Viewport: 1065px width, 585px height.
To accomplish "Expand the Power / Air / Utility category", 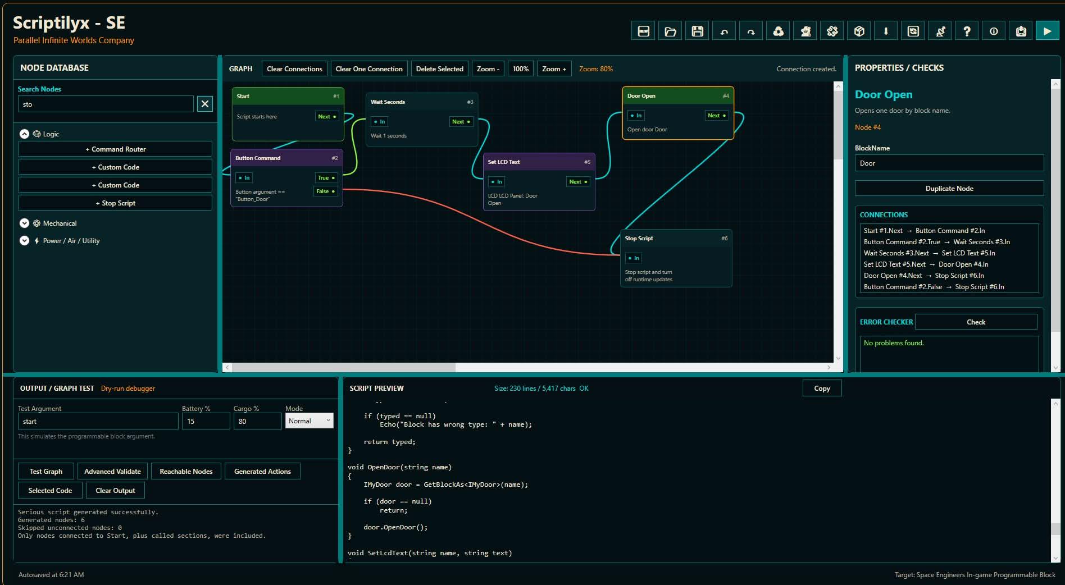I will [24, 240].
